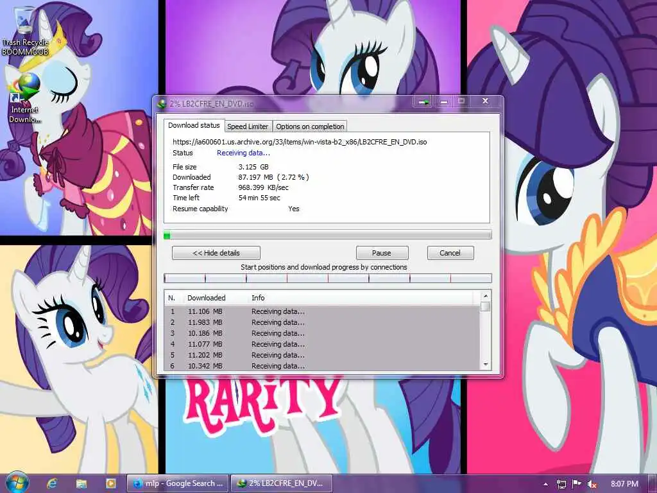Open the media player taskbar icon
Screen dimensions: 657x493
pyautogui.click(x=110, y=483)
